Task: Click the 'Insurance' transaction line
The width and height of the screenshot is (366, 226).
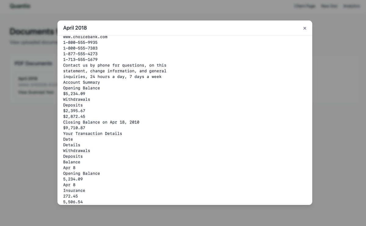Action: (74, 191)
